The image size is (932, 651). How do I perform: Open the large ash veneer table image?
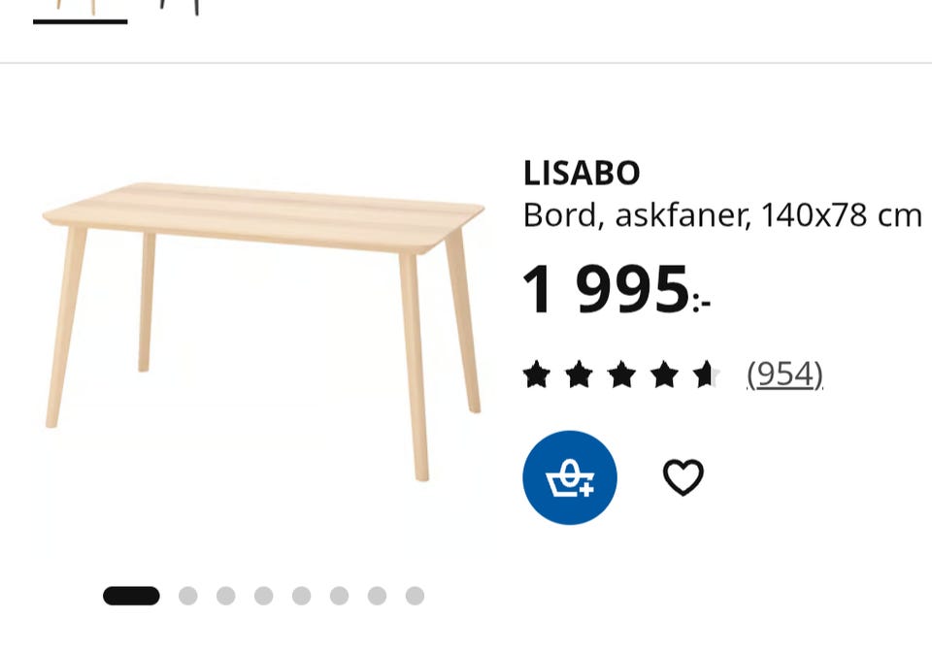[264, 331]
